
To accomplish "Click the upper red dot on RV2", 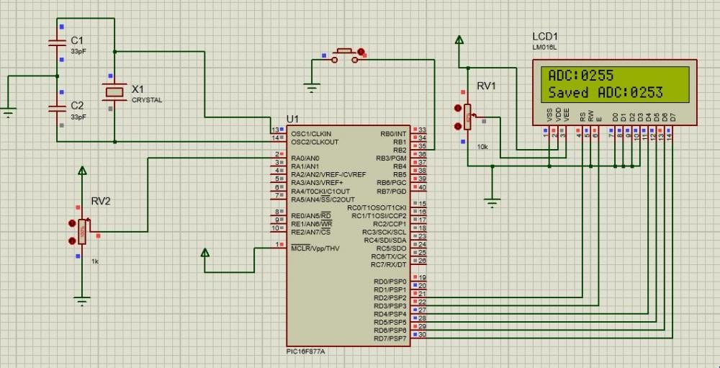I will coord(71,224).
